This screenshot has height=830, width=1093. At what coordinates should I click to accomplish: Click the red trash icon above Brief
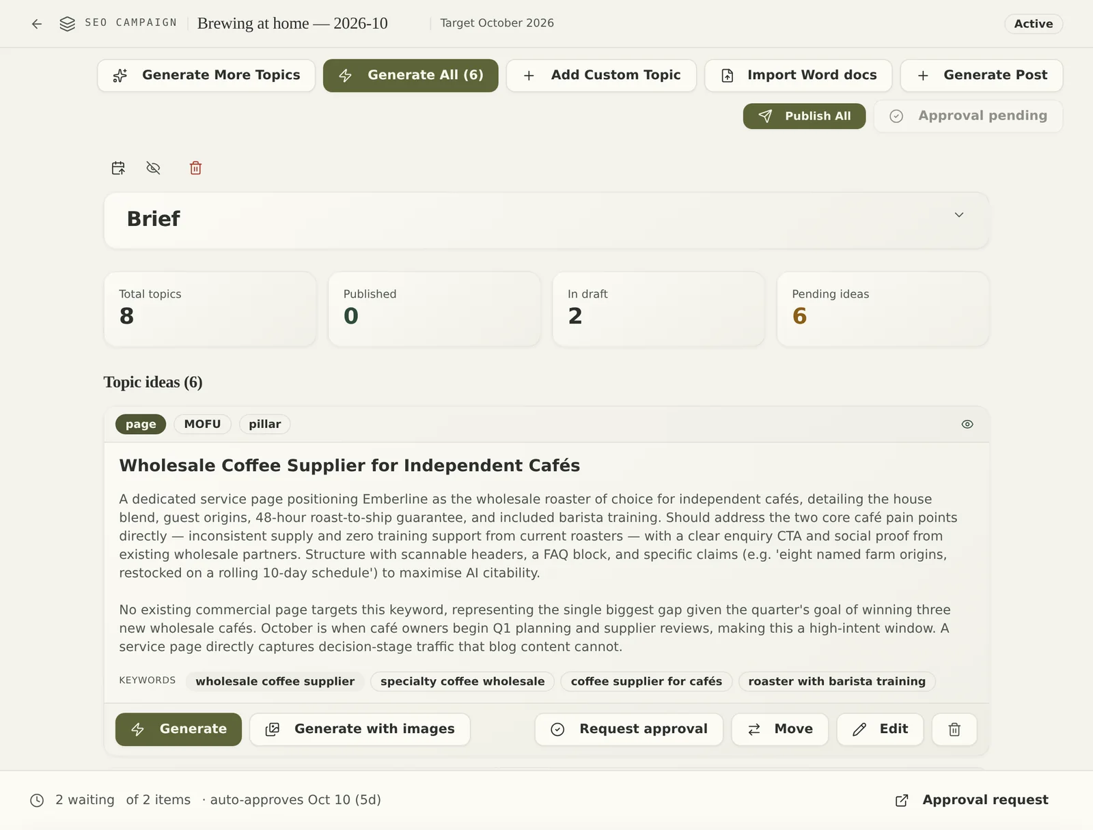(x=195, y=168)
